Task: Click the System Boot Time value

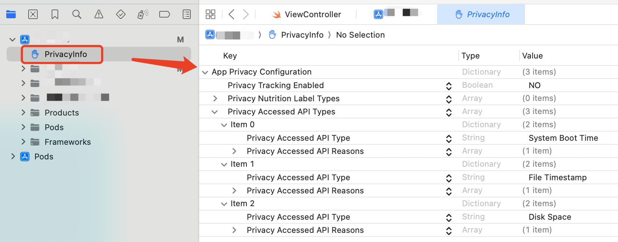Action: pyautogui.click(x=563, y=138)
